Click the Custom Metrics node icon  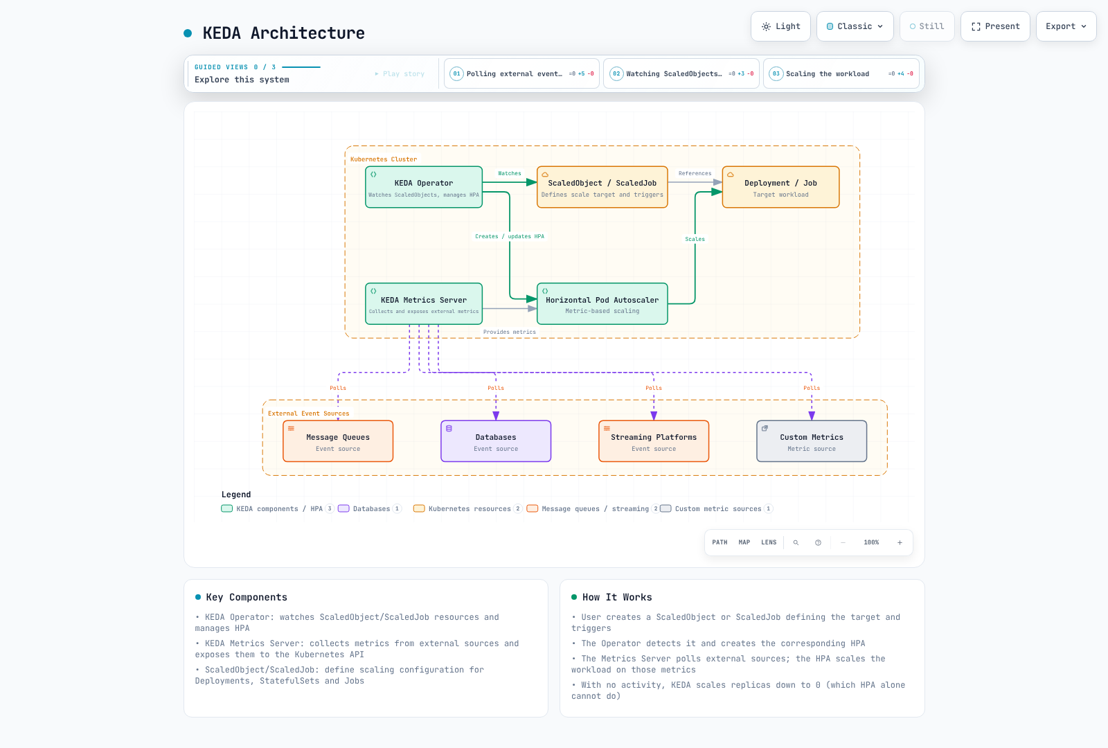(765, 428)
